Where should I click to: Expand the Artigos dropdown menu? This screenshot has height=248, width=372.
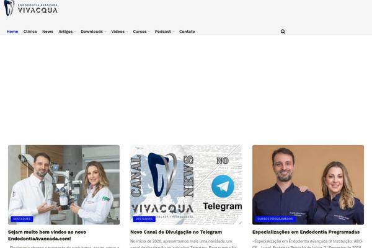click(x=67, y=32)
